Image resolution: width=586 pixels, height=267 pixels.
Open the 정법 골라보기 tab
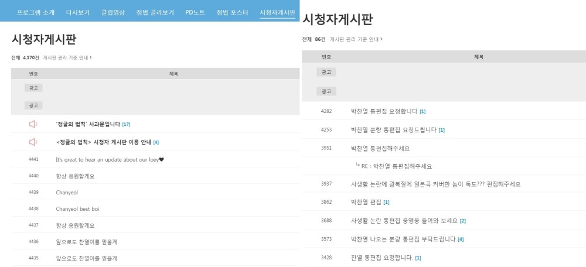point(155,12)
